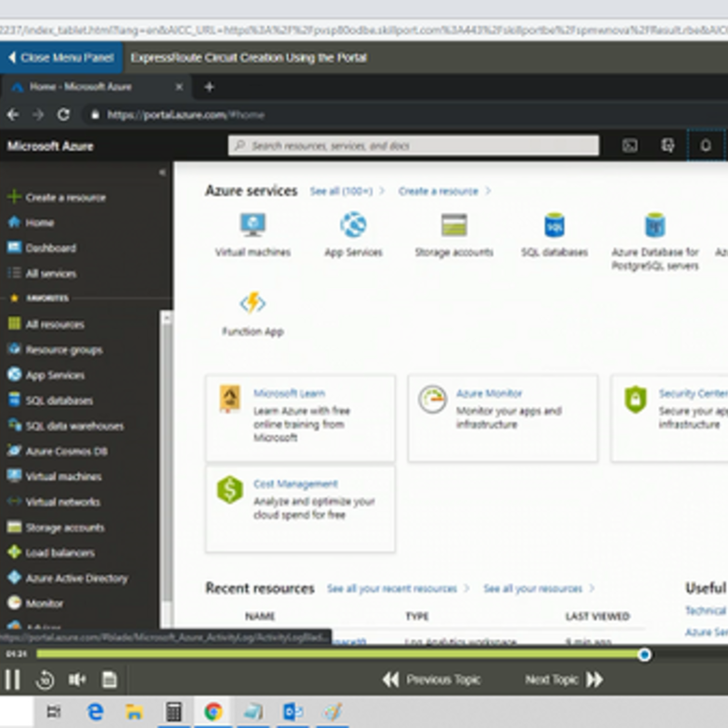Click the video progress slider handle

644,654
